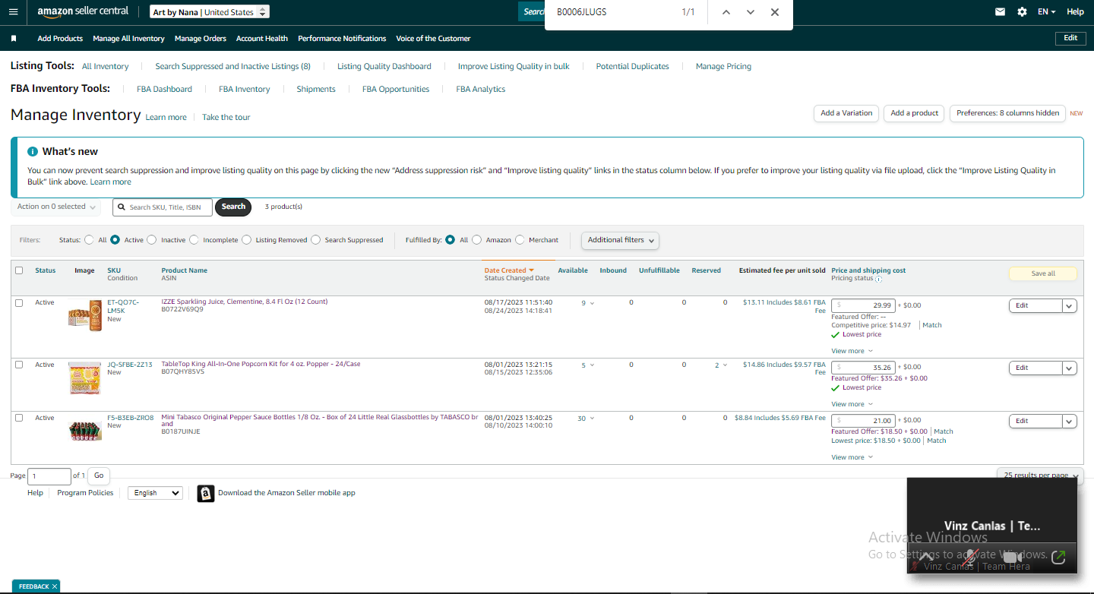The width and height of the screenshot is (1094, 594).
Task: Open the Mini Tabasco product thumbnail
Action: [x=84, y=431]
